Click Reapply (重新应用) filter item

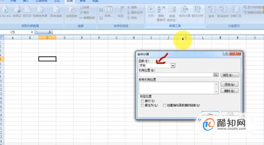pyautogui.click(x=135, y=13)
